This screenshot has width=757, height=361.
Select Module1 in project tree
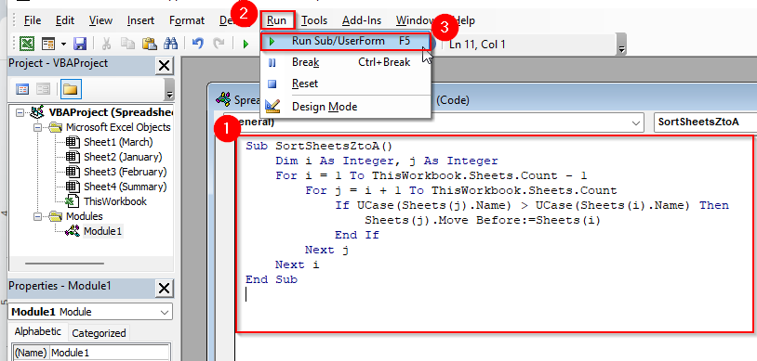pyautogui.click(x=103, y=231)
